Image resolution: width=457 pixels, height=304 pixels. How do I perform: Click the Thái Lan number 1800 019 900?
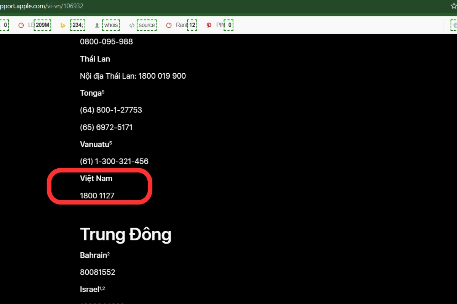162,76
